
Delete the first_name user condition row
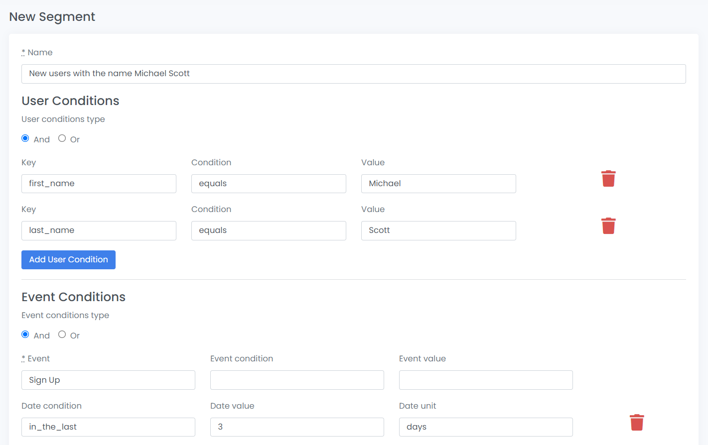click(x=608, y=179)
